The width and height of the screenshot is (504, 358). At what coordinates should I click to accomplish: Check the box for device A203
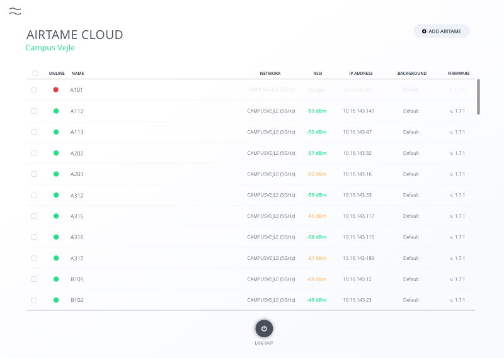(x=34, y=174)
